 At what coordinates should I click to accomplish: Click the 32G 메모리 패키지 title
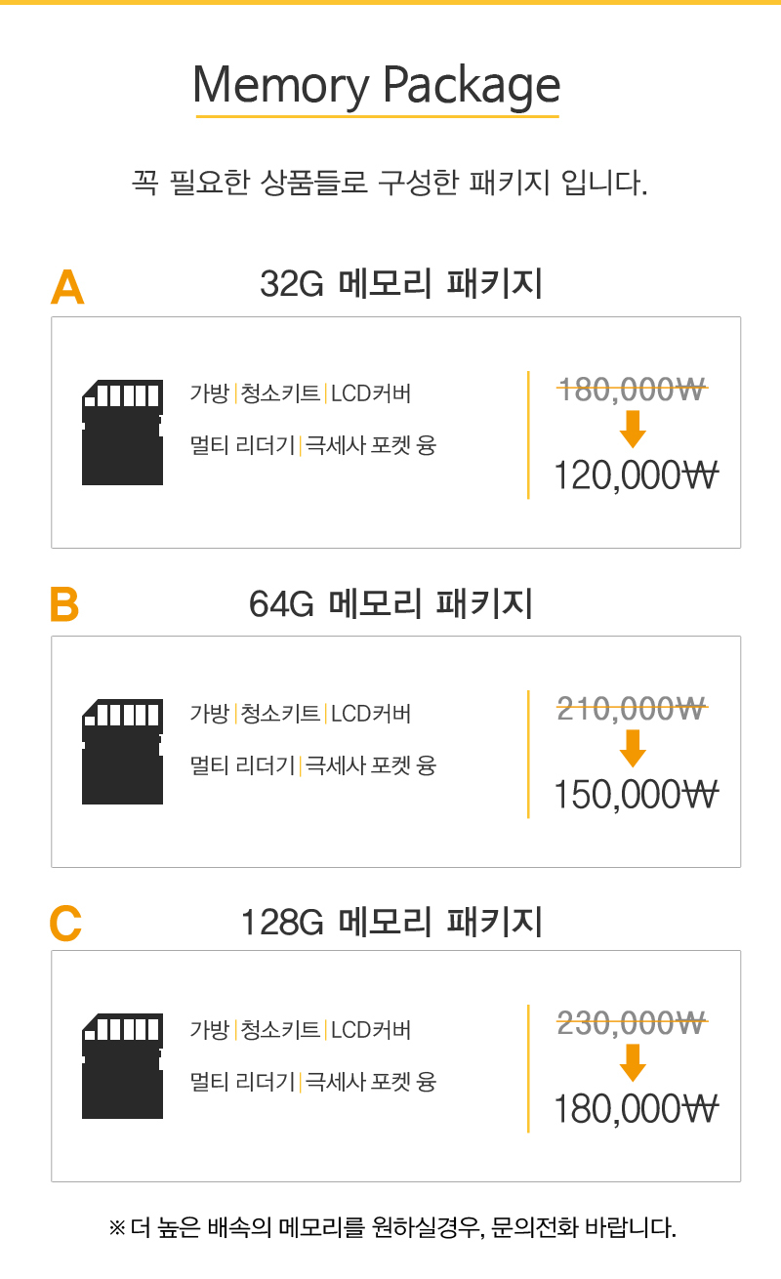400,284
